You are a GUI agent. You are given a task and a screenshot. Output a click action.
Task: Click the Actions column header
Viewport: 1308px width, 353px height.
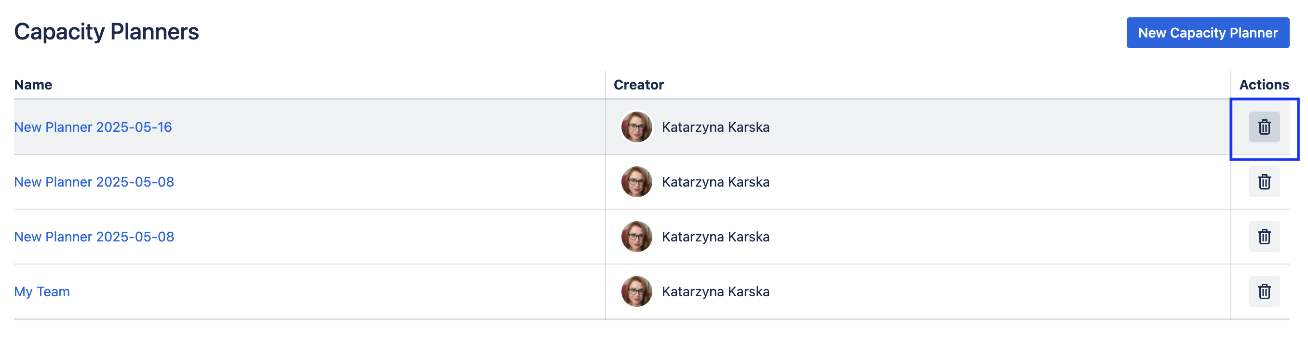(x=1263, y=85)
